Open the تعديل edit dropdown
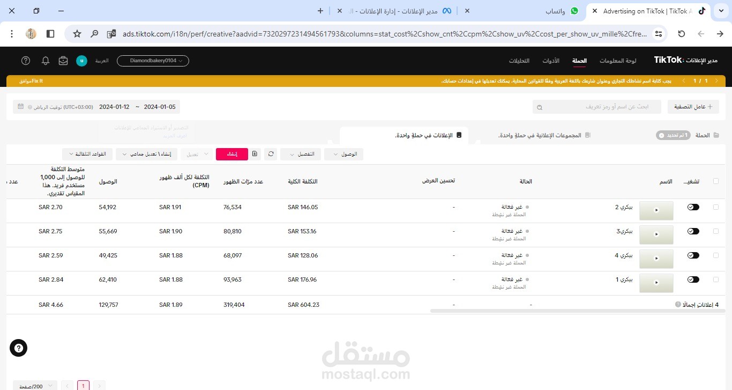This screenshot has width=732, height=390. [x=197, y=154]
